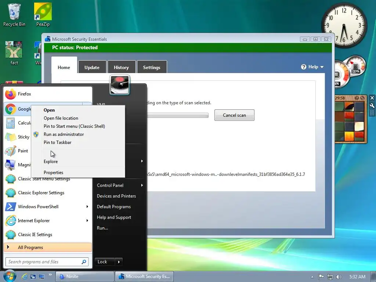Open Classic Start Menu Settings

point(48,179)
